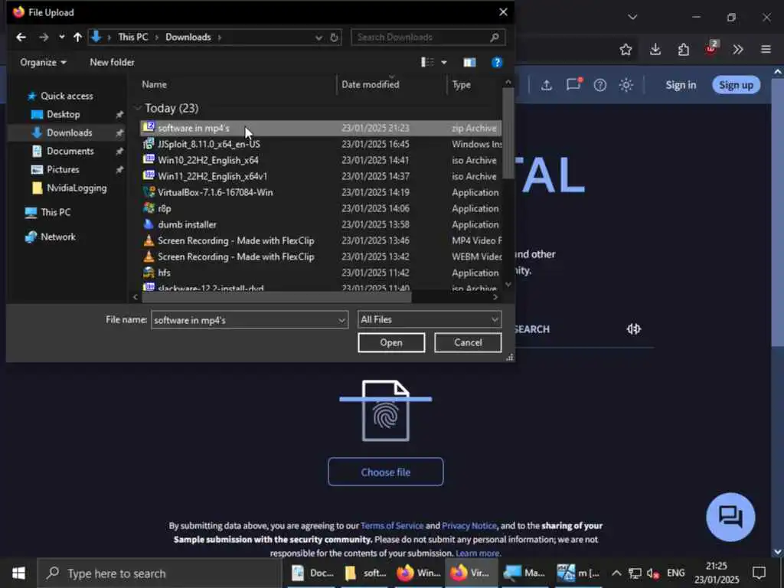Refresh the Downloads folder view
Viewport: 784px width, 588px height.
point(334,38)
